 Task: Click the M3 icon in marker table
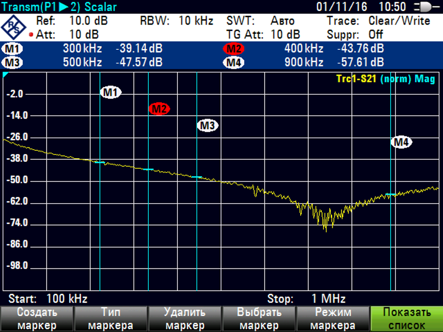pos(13,63)
